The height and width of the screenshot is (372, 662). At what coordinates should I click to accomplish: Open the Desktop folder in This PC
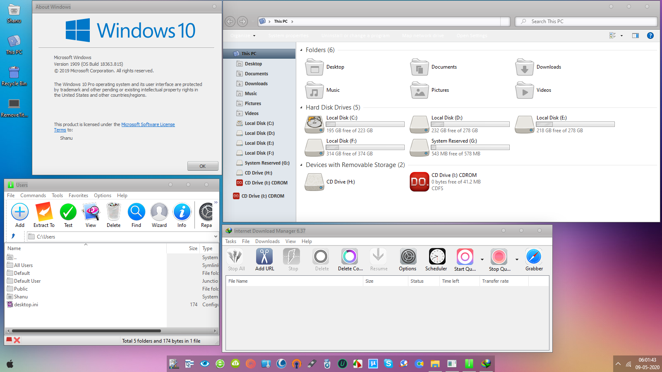[x=314, y=67]
